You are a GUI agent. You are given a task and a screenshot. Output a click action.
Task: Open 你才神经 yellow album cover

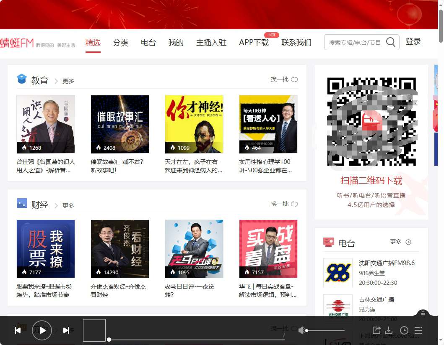coord(194,124)
